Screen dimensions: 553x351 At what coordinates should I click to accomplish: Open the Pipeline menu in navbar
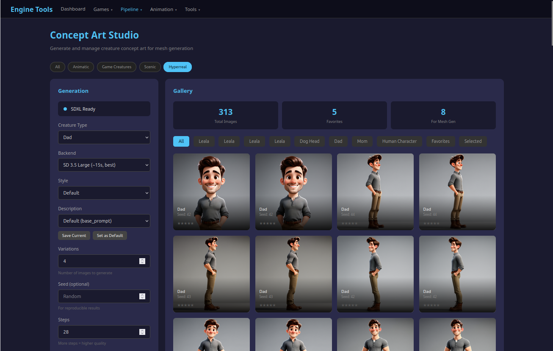(x=131, y=9)
